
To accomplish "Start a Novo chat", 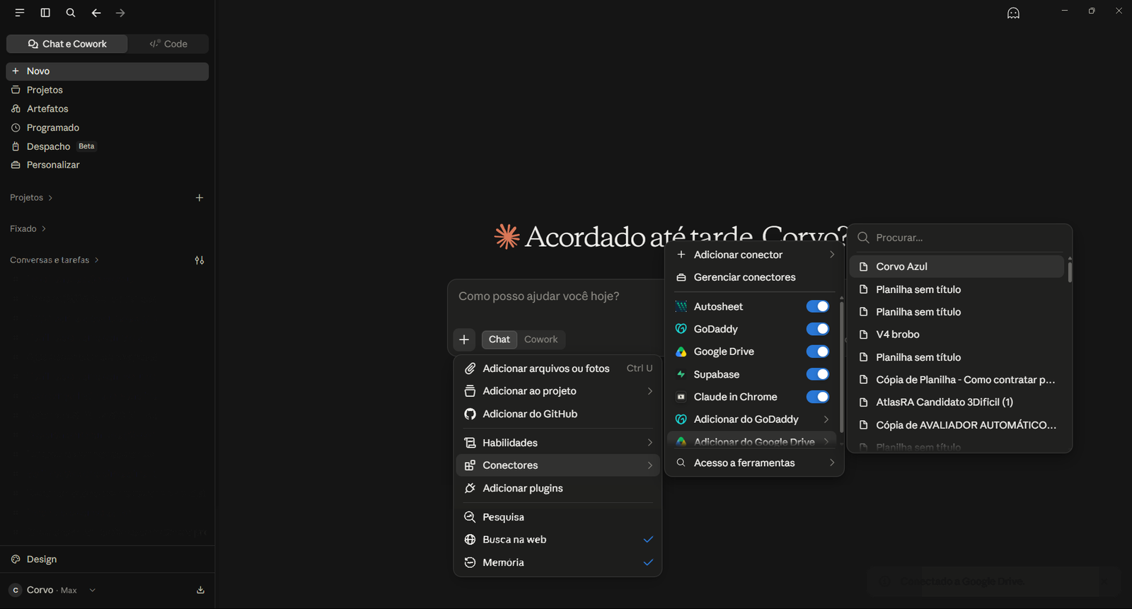I will point(108,71).
